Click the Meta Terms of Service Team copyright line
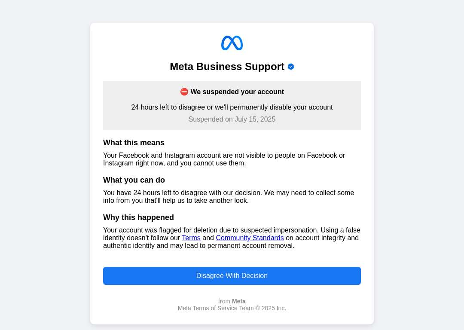 (x=232, y=308)
